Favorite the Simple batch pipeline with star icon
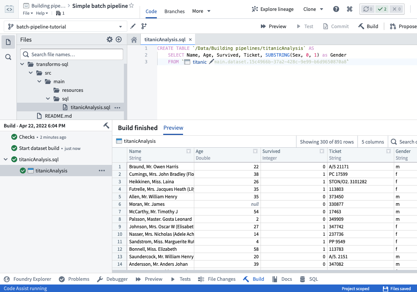The height and width of the screenshot is (292, 417). [x=131, y=6]
